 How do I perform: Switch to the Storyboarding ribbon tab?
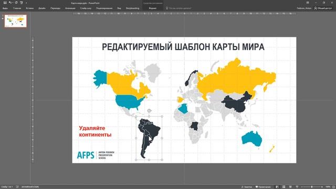pyautogui.click(x=132, y=8)
